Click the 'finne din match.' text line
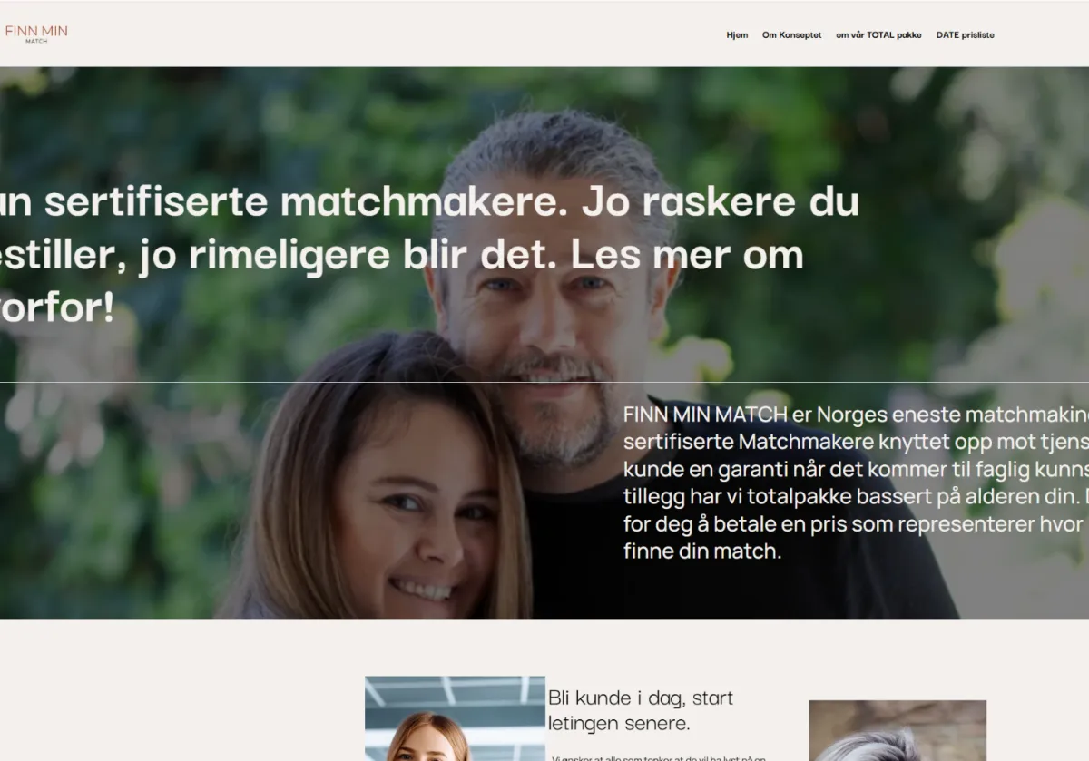This screenshot has width=1089, height=761. click(x=701, y=551)
